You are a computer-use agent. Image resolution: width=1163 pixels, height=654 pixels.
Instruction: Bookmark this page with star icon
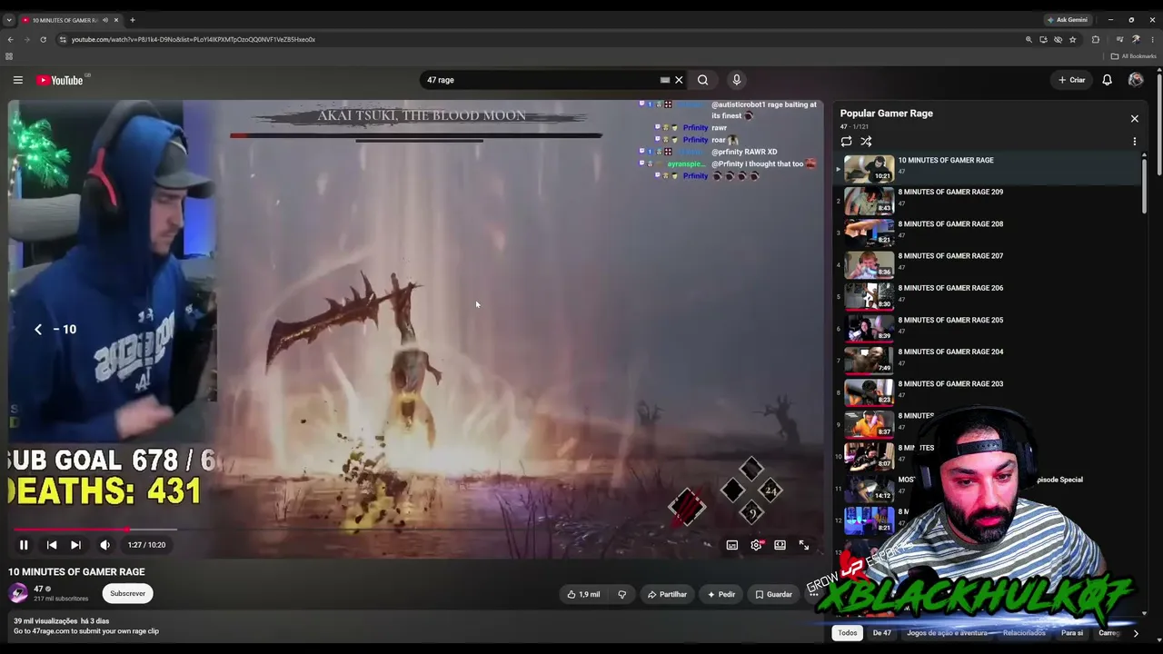tap(1073, 40)
